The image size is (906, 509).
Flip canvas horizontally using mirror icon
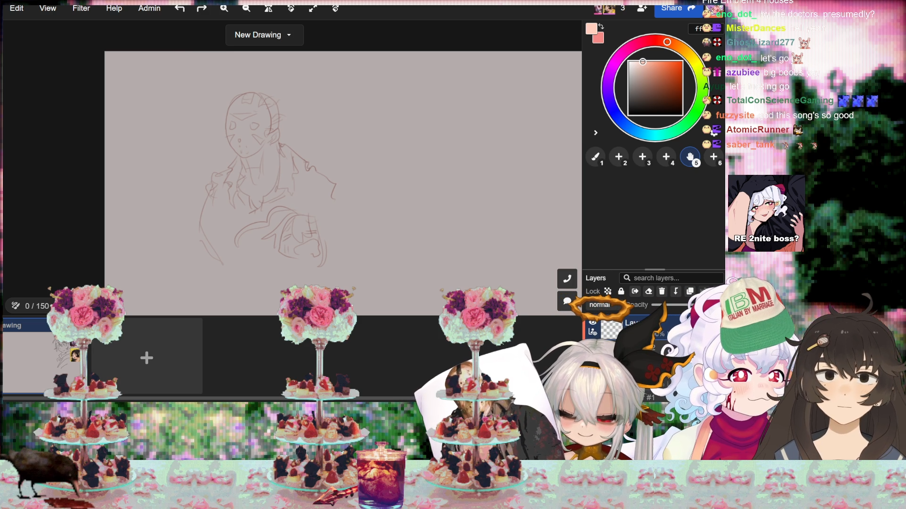click(x=268, y=8)
